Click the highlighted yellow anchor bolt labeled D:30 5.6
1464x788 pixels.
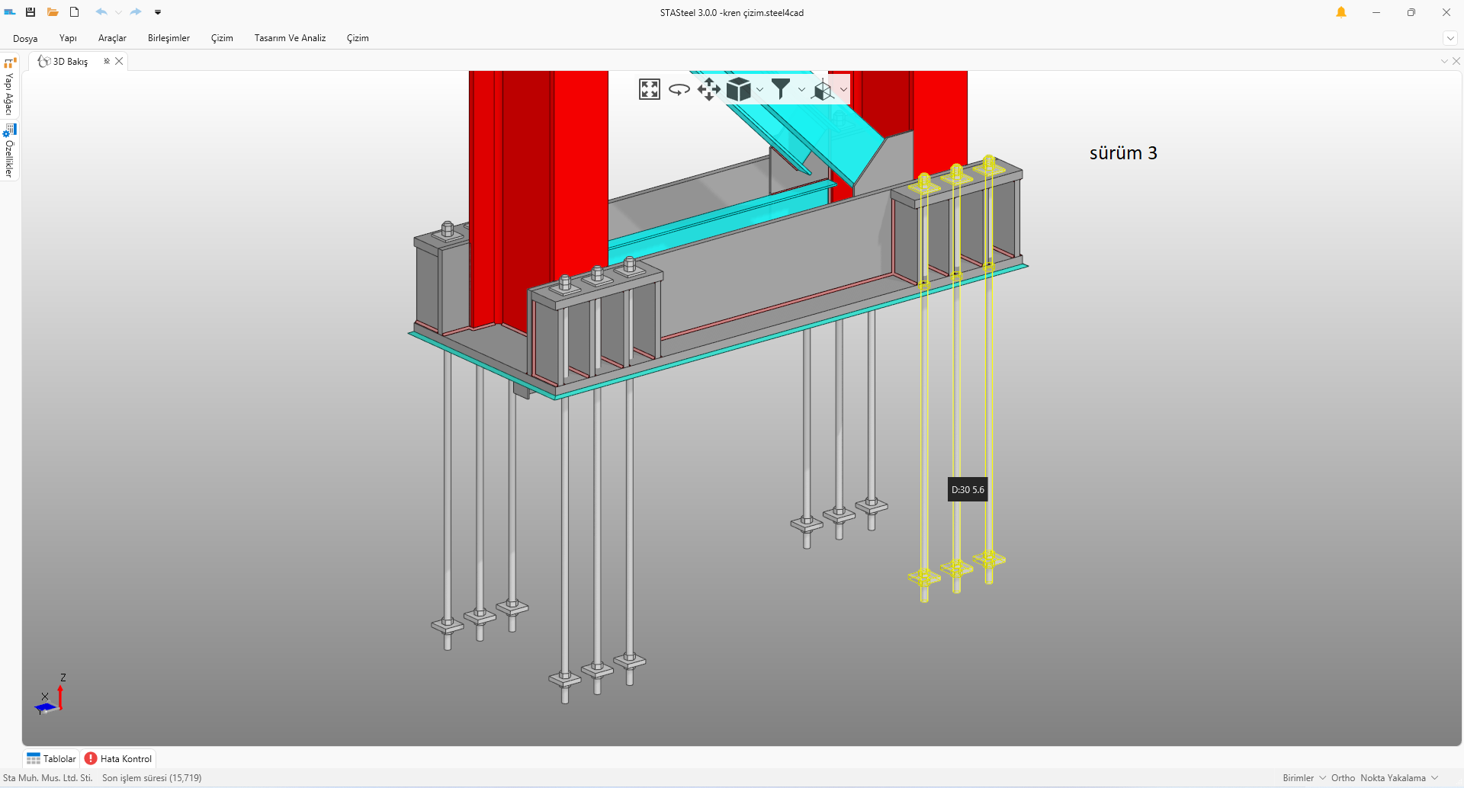tap(956, 427)
